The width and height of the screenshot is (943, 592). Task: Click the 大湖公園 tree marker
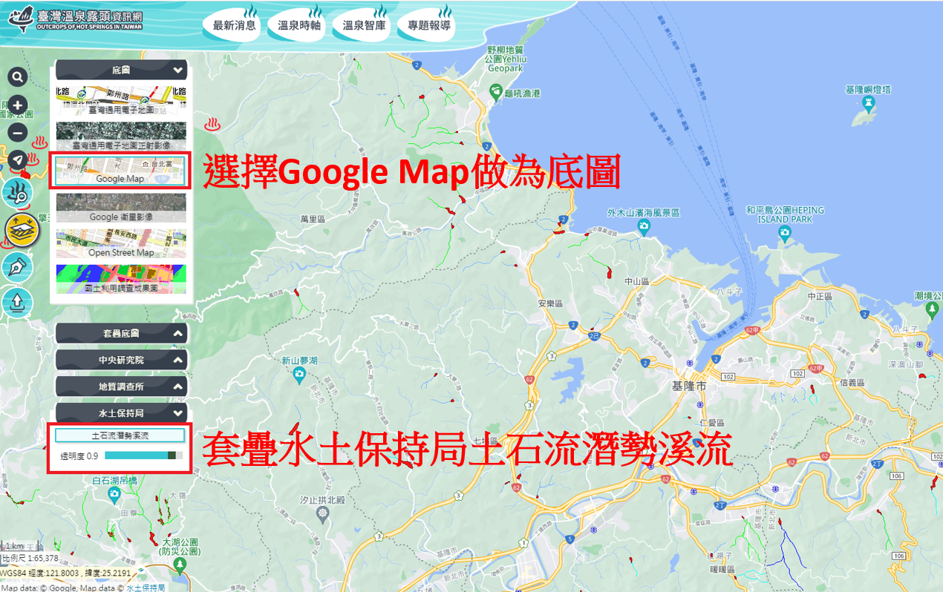click(180, 566)
